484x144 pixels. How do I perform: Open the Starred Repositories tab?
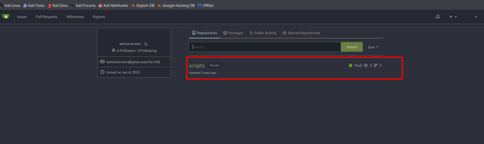point(301,33)
